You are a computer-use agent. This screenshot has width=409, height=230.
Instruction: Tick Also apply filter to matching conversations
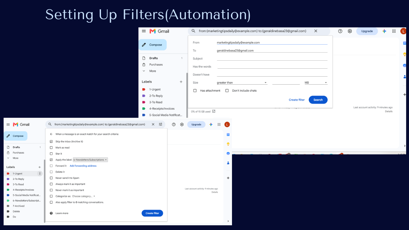(x=51, y=202)
